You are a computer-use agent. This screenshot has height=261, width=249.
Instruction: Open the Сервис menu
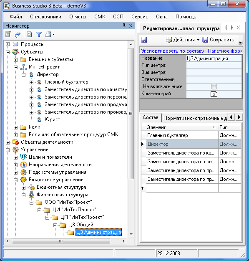pos(140,17)
